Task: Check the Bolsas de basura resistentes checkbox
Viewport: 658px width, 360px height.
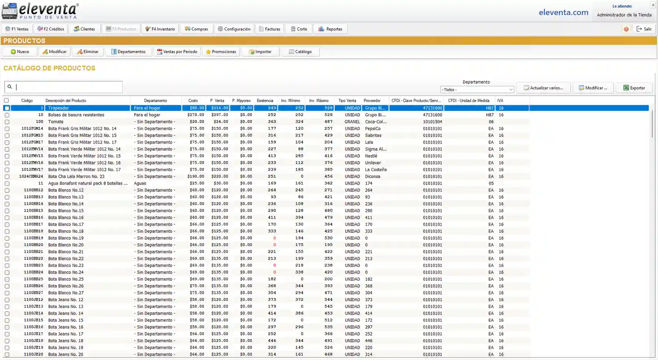Action: click(7, 115)
